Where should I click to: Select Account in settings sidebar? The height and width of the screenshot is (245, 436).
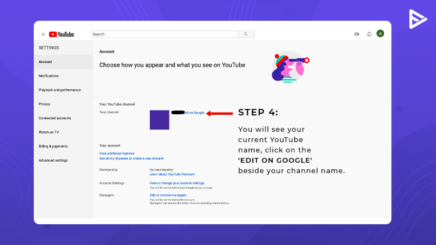pos(64,62)
